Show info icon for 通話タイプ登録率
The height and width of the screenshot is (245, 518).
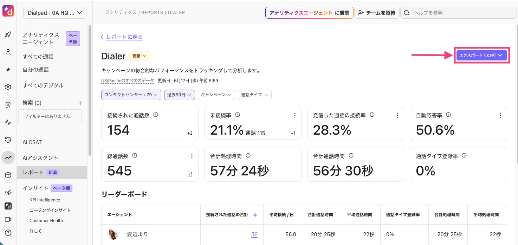click(x=464, y=155)
